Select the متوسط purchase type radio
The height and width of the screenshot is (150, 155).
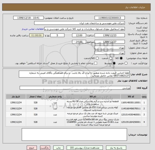[114, 63]
